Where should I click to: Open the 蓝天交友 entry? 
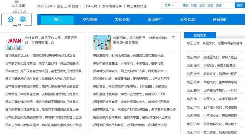coord(212,132)
